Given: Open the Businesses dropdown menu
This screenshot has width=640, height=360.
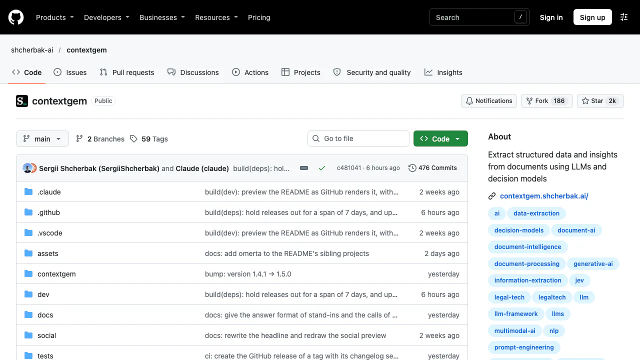Looking at the screenshot, I should [162, 17].
